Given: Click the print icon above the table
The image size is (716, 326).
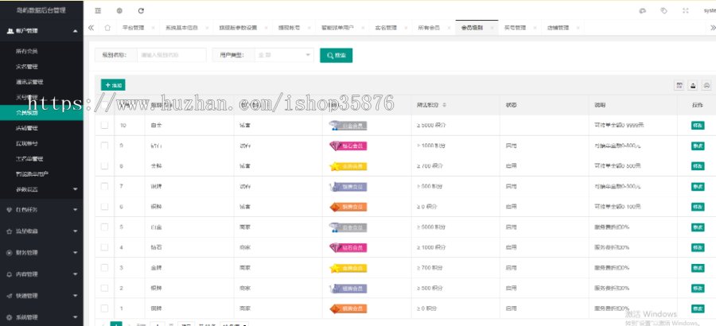Looking at the screenshot, I should tap(706, 85).
